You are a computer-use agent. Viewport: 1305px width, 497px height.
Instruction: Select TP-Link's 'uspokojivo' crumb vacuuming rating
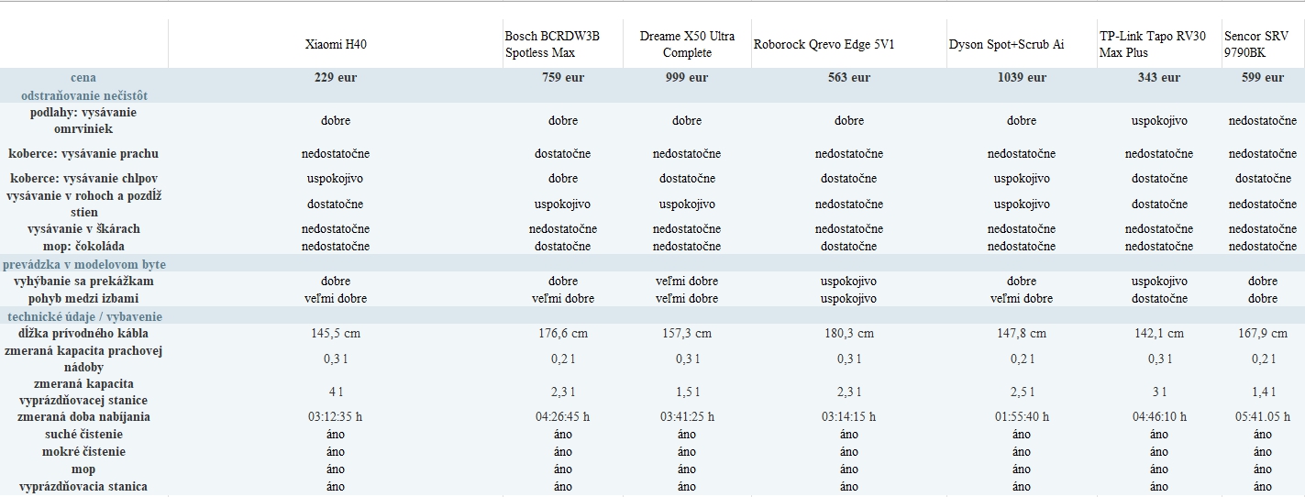click(1159, 120)
